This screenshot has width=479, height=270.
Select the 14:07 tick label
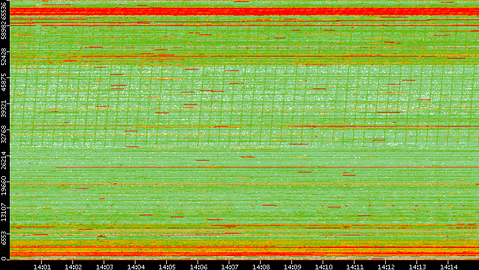229,267
